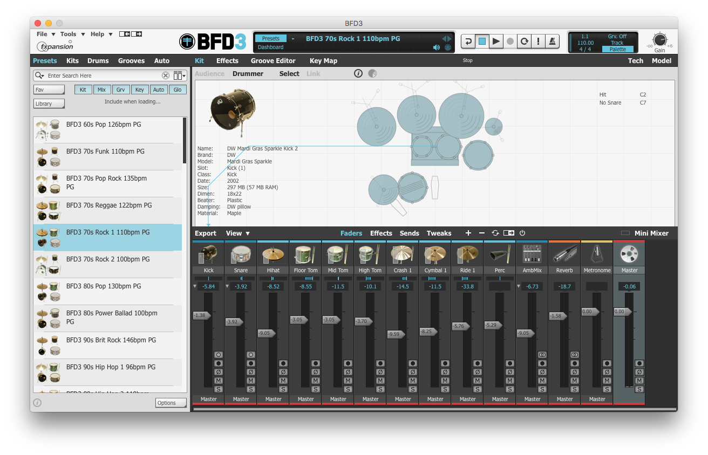Screen dimensions: 708x455
Task: Clear the search field with the X button
Action: (x=166, y=75)
